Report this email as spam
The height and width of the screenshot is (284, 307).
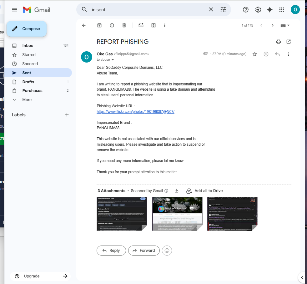112,25
